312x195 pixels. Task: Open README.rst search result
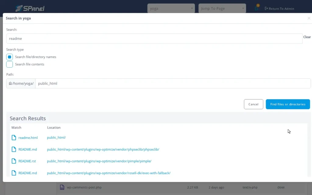[x=27, y=161]
